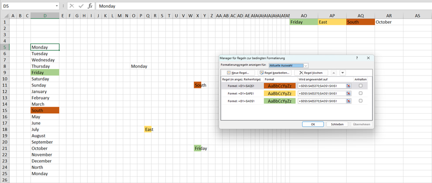Click the orange format preview swatch
This screenshot has height=183, width=432.
click(x=280, y=86)
